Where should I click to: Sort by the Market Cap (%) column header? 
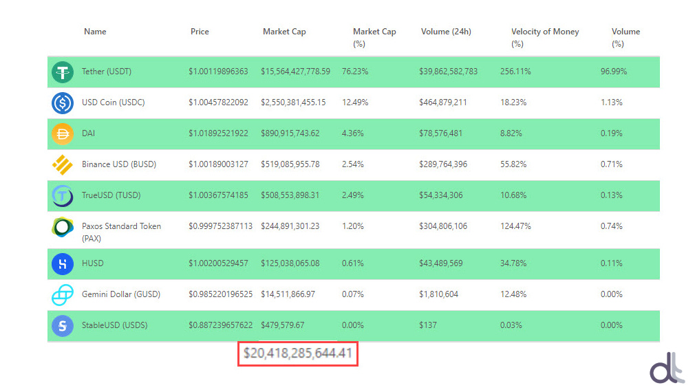(374, 38)
